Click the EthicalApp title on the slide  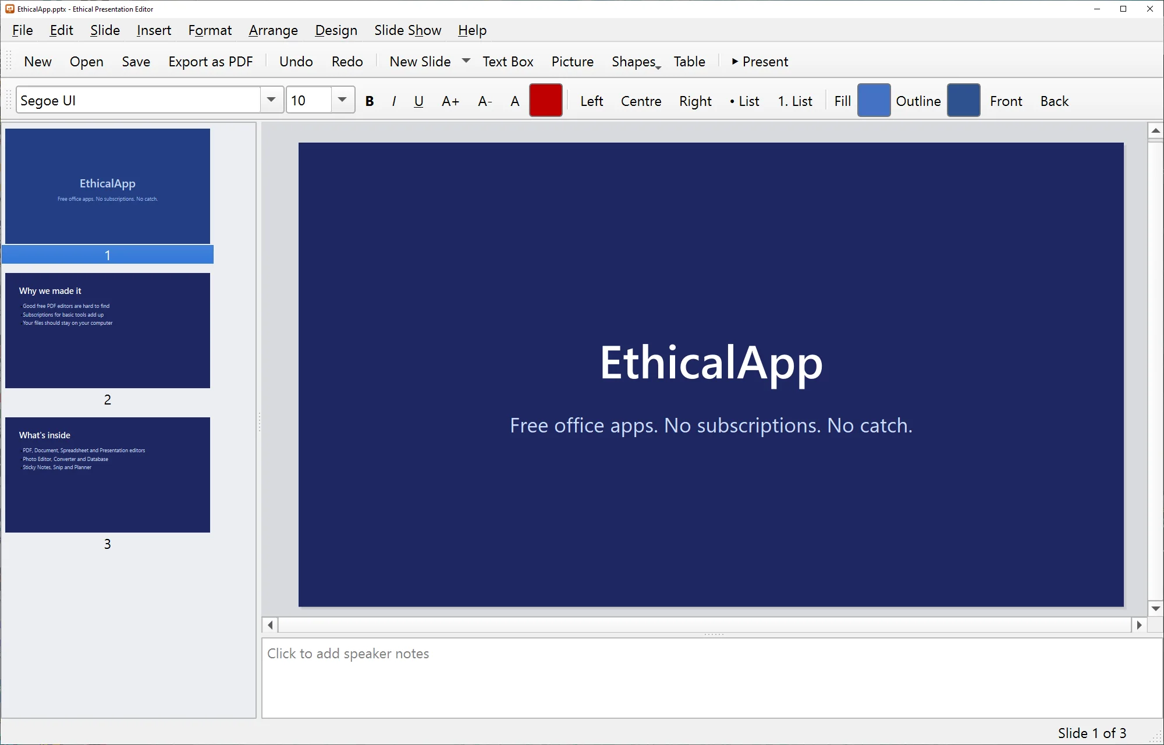coord(711,363)
